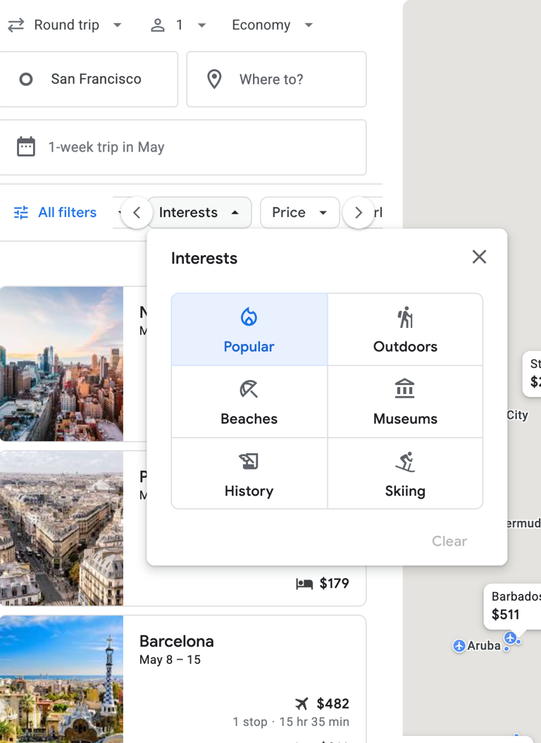Click the Clear button in Interests dialog
The width and height of the screenshot is (541, 743).
pos(449,541)
